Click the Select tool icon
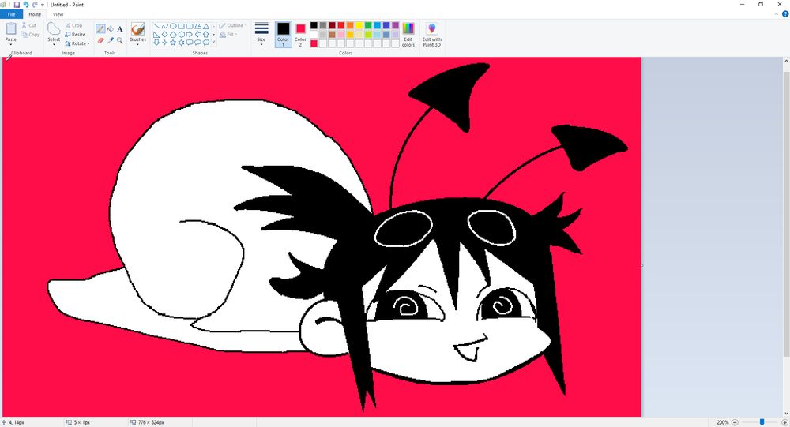Image resolution: width=790 pixels, height=427 pixels. pos(54,28)
